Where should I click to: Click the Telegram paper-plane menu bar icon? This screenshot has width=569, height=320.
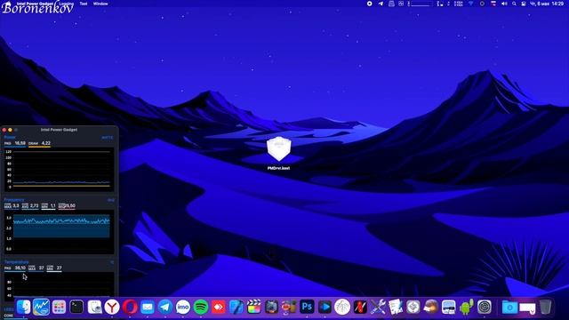381,4
